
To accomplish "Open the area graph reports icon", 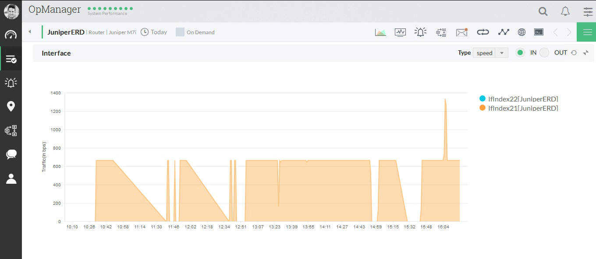I will [380, 32].
